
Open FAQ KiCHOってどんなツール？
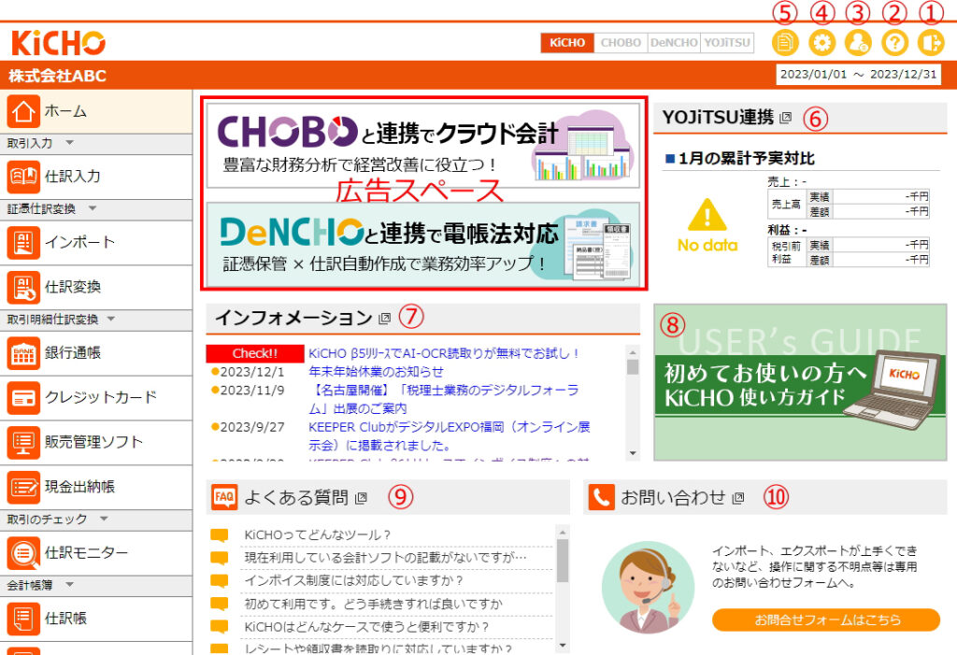pyautogui.click(x=318, y=534)
